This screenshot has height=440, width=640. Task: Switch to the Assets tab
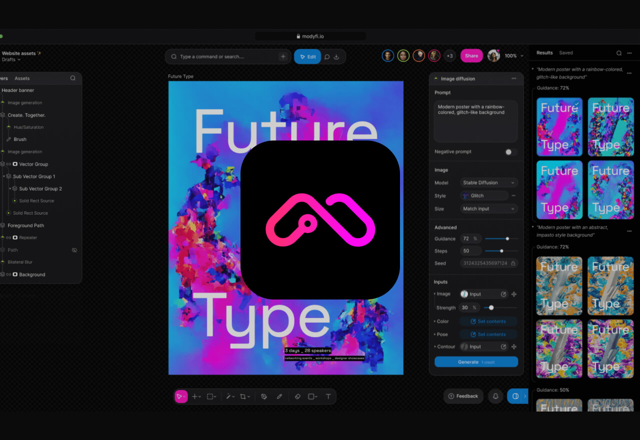point(22,78)
